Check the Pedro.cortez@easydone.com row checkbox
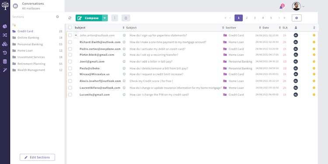 pyautogui.click(x=70, y=49)
